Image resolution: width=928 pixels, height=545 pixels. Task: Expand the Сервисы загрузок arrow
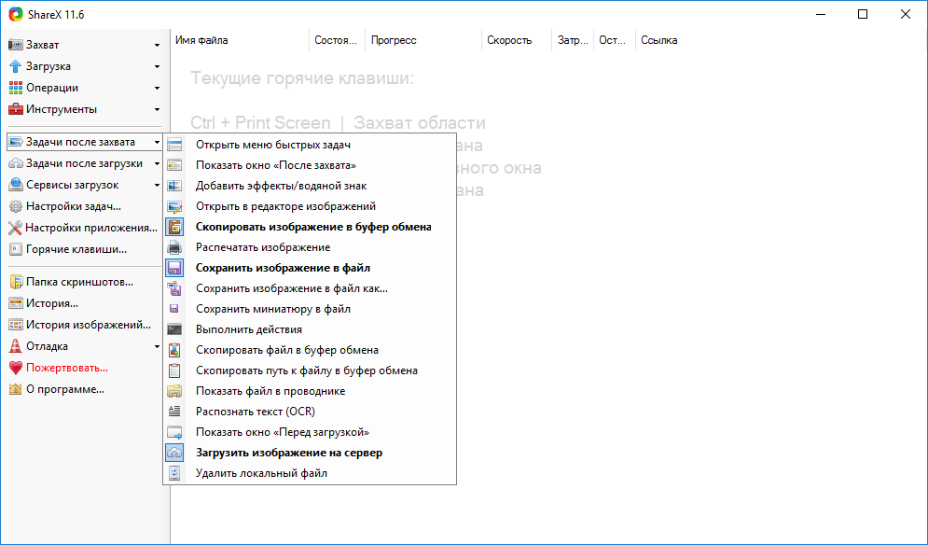(x=157, y=185)
